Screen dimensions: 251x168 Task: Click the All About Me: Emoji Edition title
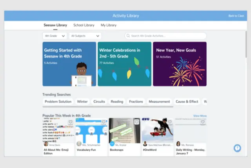coord(56,151)
